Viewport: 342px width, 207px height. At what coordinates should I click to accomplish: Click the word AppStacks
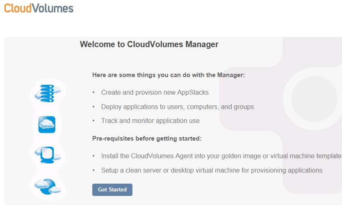(193, 93)
